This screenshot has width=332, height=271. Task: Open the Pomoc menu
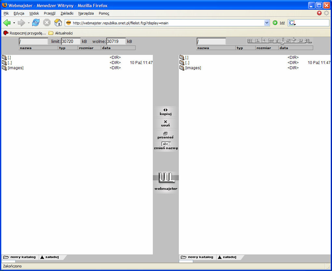tap(104, 13)
